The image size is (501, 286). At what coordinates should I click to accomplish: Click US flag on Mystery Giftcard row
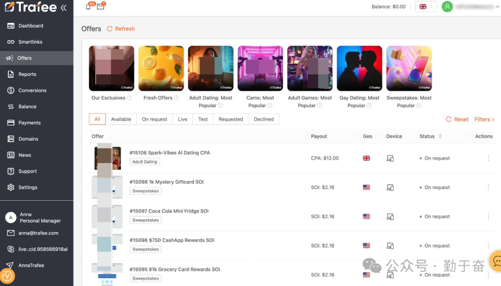pos(366,187)
